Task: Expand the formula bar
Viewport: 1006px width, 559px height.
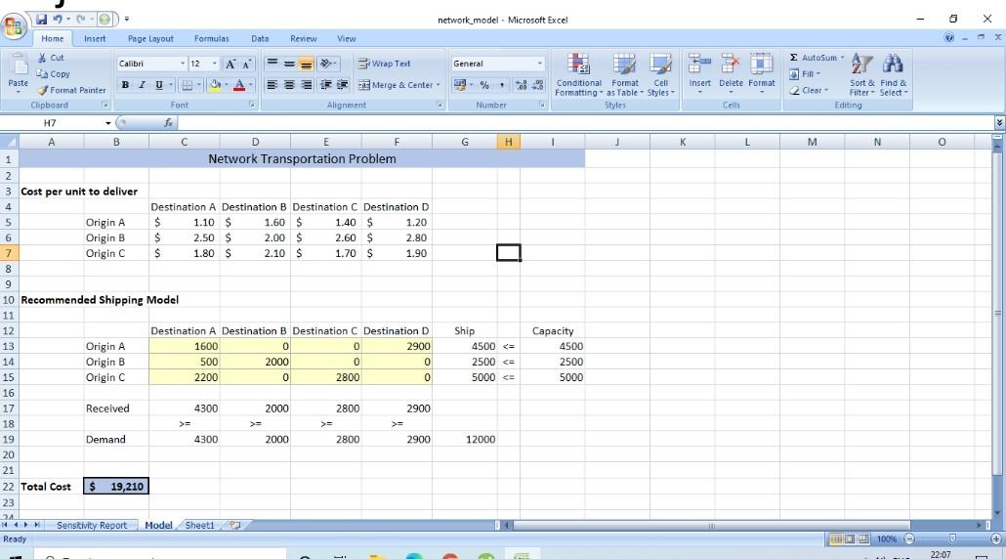Action: coord(999,122)
